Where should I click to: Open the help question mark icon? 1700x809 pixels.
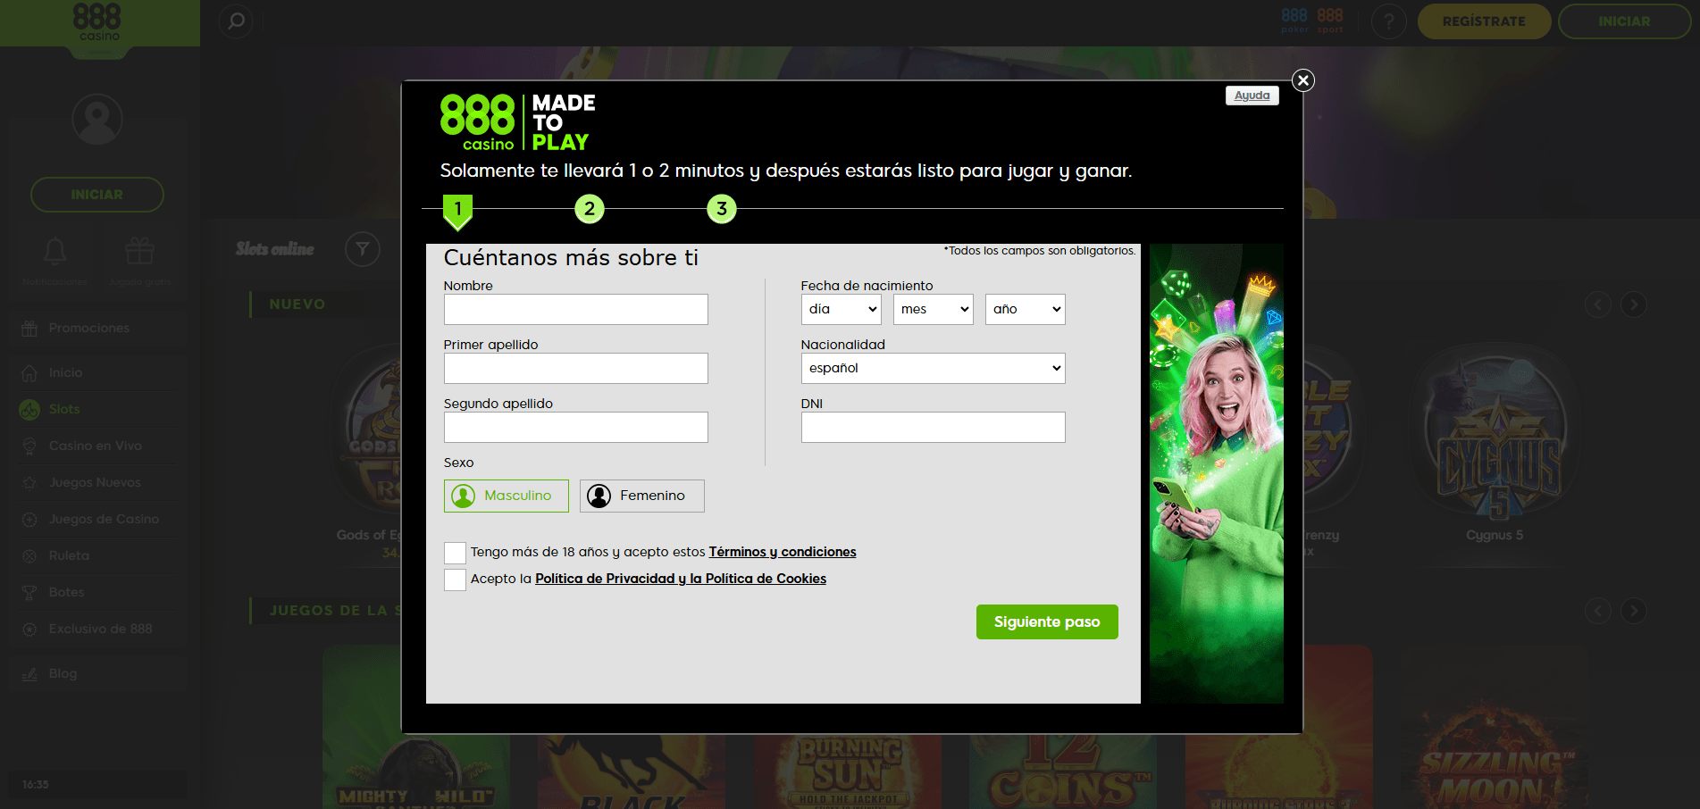pyautogui.click(x=1389, y=21)
